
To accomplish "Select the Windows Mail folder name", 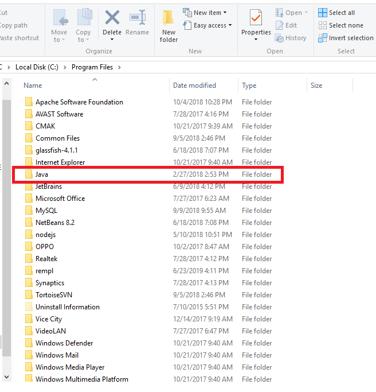I will (57, 355).
